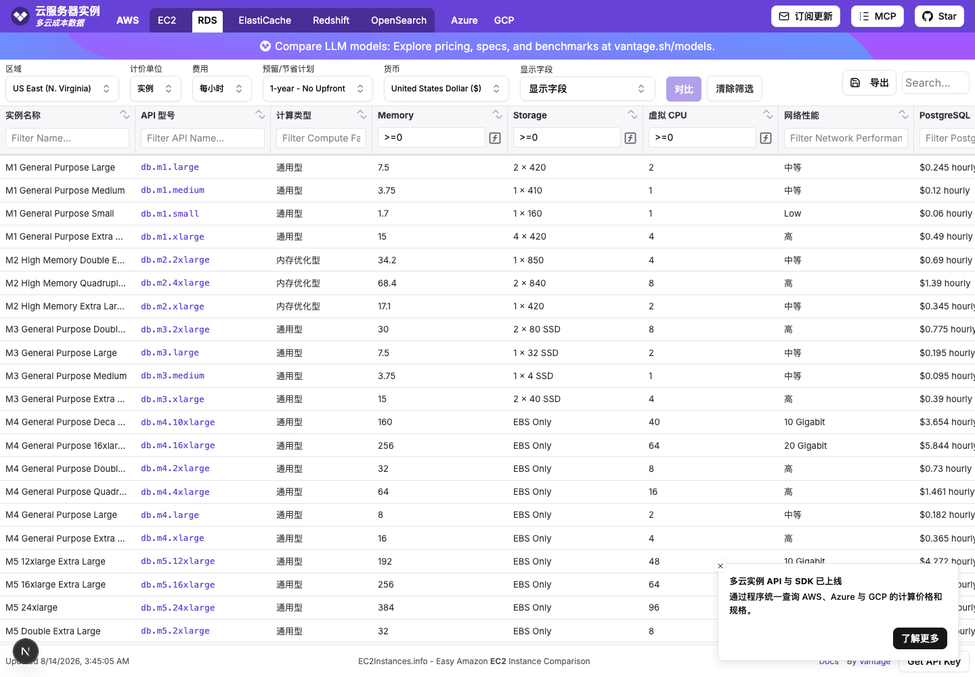
Task: Select the M1 General Purpose Small row
Action: (x=487, y=214)
